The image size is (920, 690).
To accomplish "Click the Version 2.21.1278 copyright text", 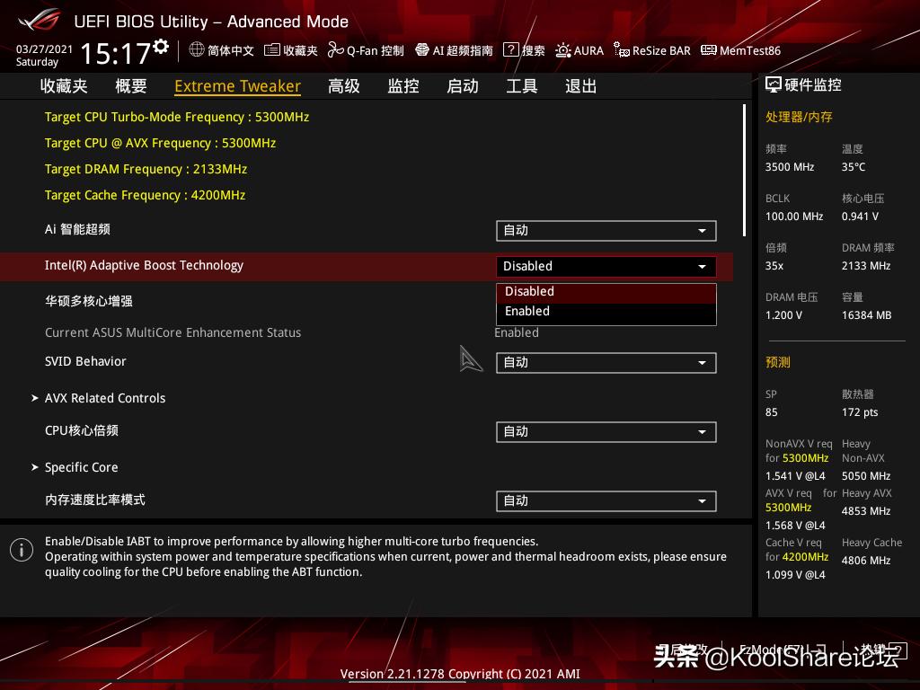I will click(460, 674).
